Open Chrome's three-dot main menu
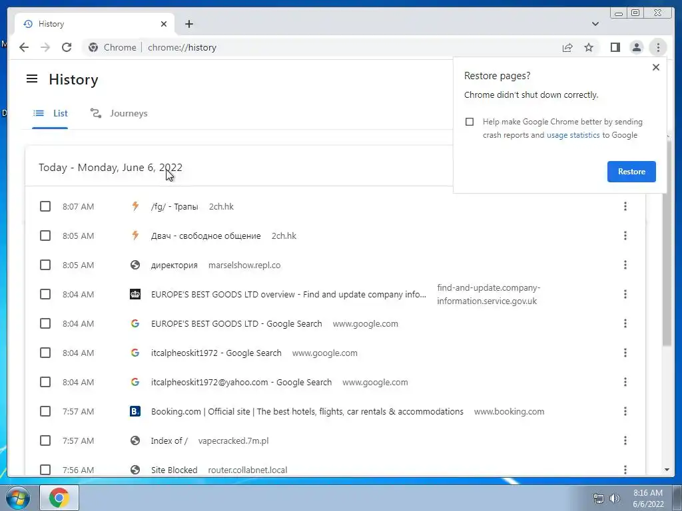Image resolution: width=682 pixels, height=511 pixels. pyautogui.click(x=658, y=47)
